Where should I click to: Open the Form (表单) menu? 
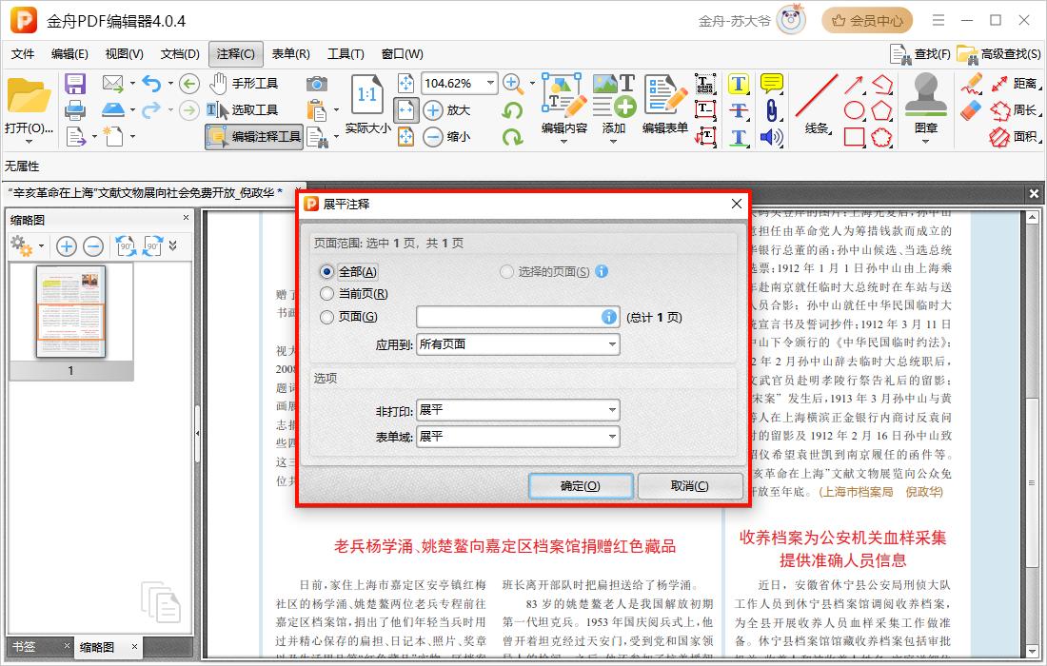290,54
